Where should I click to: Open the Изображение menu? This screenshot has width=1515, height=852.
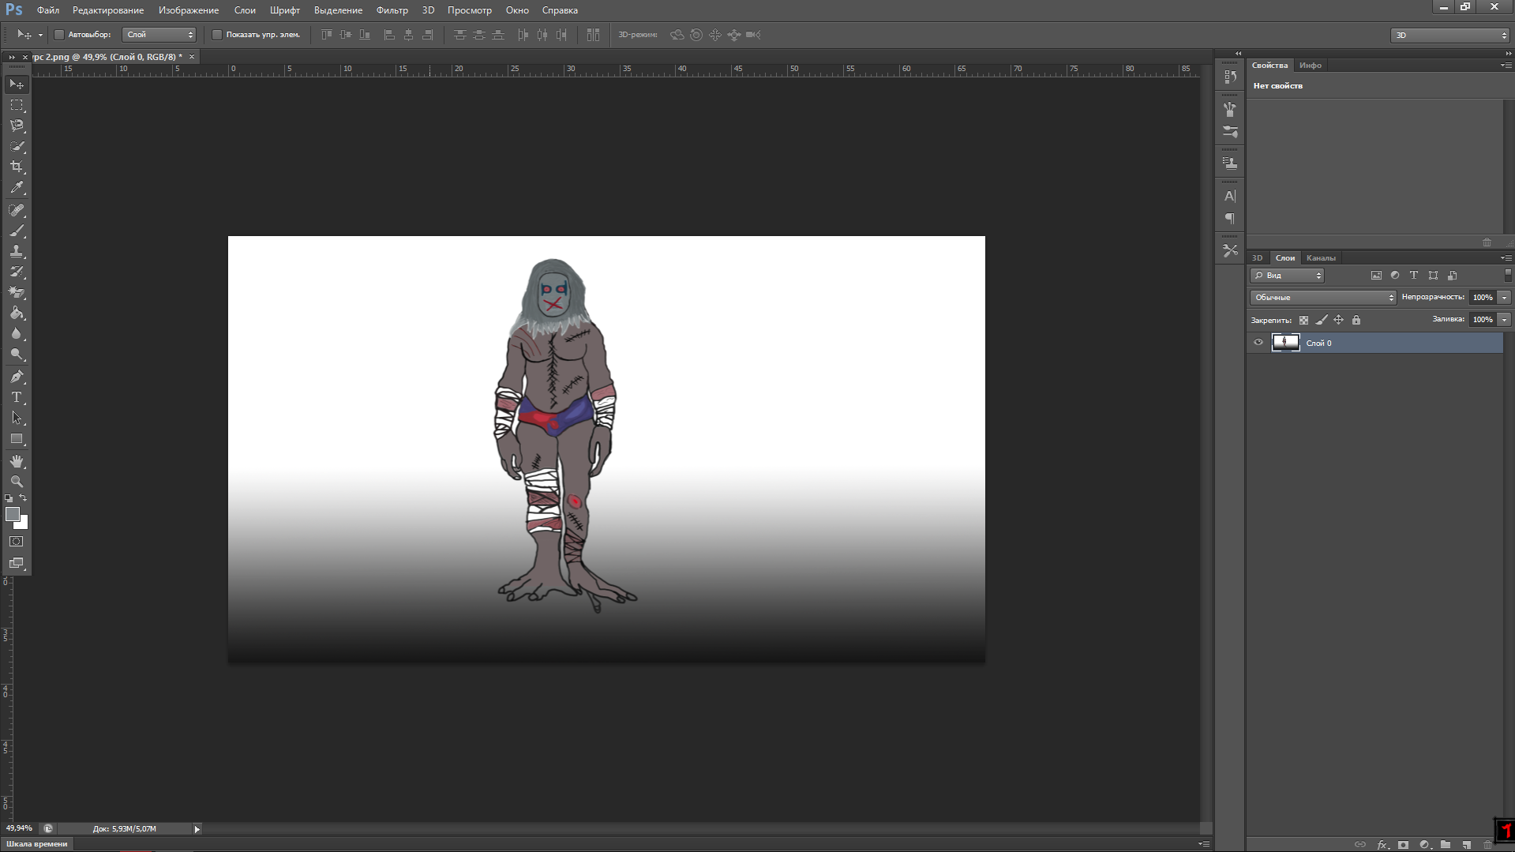[x=189, y=10]
